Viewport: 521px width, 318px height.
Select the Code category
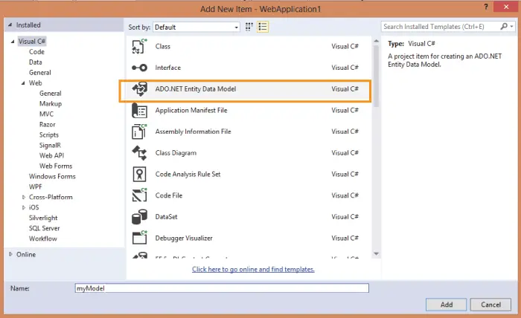(x=36, y=52)
